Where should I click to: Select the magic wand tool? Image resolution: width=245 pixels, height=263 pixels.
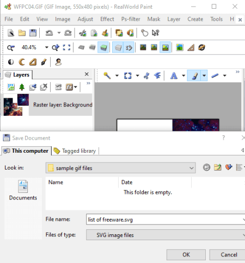click(x=107, y=76)
